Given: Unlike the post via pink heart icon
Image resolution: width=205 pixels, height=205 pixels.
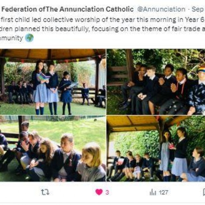Looking at the screenshot, I should [99, 192].
